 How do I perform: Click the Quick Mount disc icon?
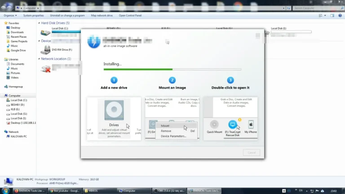tap(214, 124)
